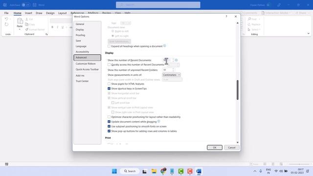Uncheck Use subpixel positioning to smooth fonts

point(109,126)
